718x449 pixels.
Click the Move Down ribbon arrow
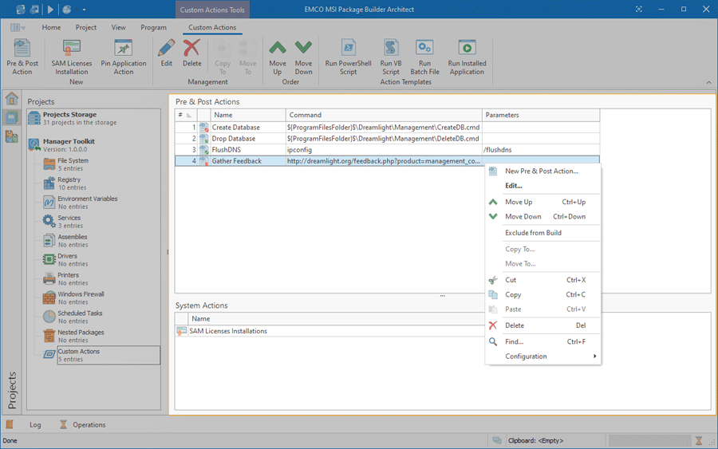pyautogui.click(x=303, y=57)
